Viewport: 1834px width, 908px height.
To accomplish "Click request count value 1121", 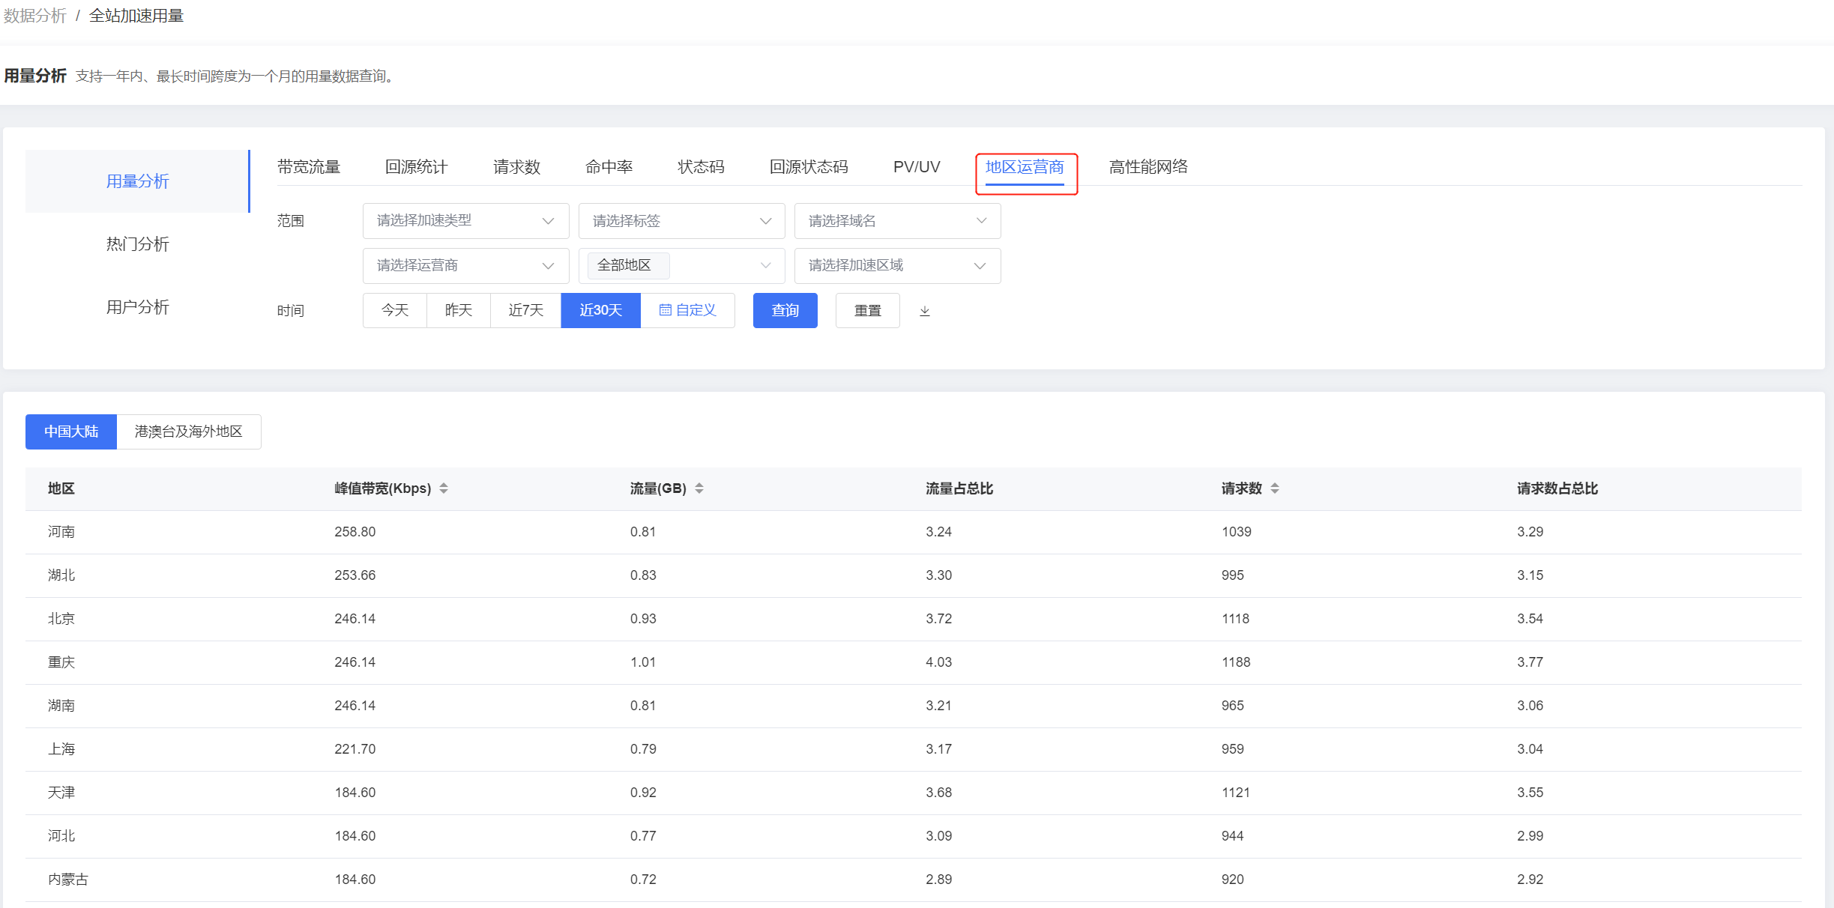I will (x=1236, y=793).
